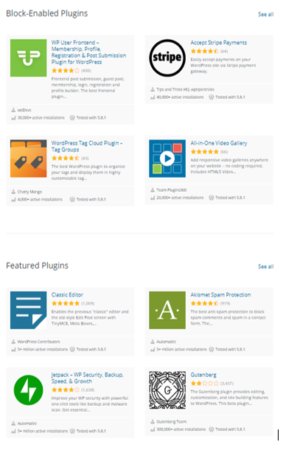
Task: Click the Gutenberg plugin title link
Action: 203,375
